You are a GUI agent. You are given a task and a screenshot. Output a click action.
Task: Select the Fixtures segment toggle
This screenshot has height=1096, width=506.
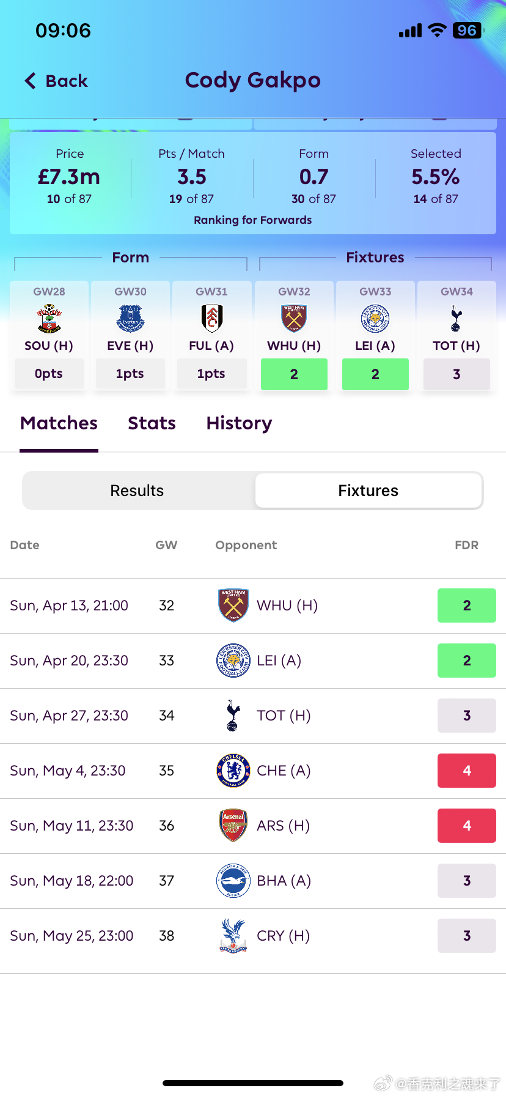pos(369,491)
